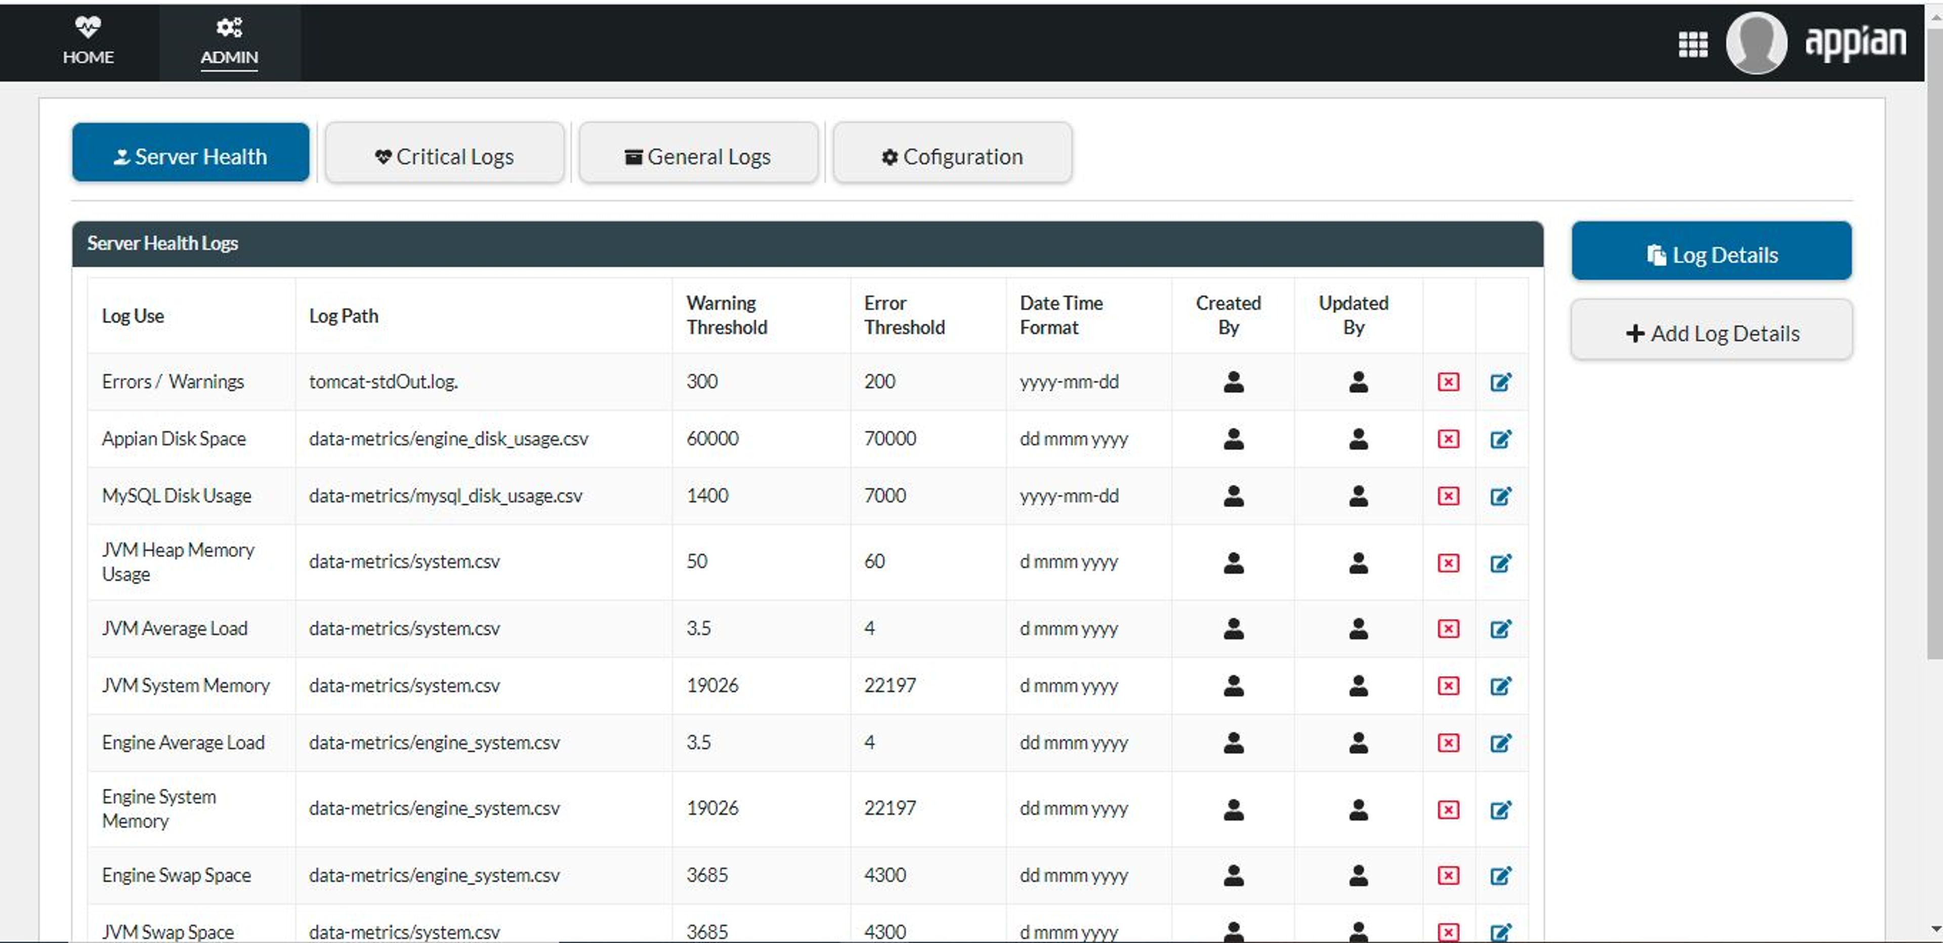Edit the Errors / Warnings log row
Image resolution: width=1943 pixels, height=943 pixels.
(1500, 382)
